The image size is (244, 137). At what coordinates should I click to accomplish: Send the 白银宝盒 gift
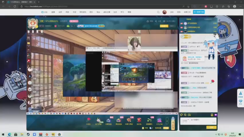109,121
